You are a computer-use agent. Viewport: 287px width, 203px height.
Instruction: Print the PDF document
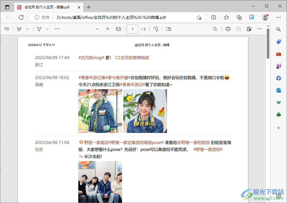tap(228, 29)
